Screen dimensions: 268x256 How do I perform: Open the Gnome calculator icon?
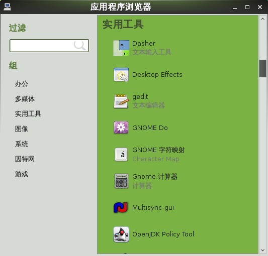121,181
